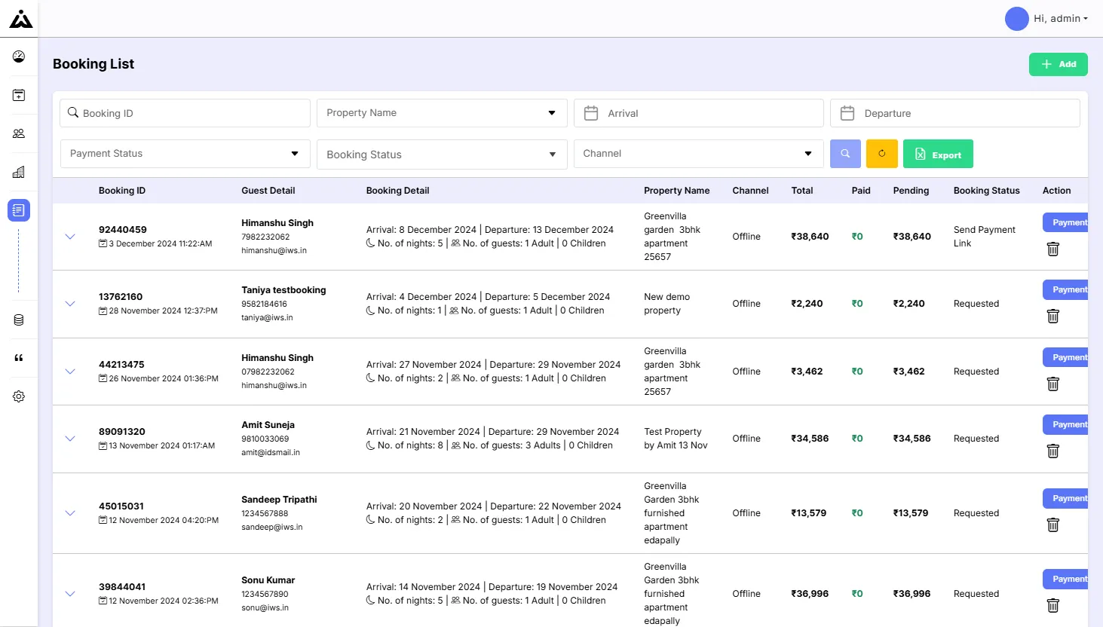Open the Payment Status dropdown
Image resolution: width=1103 pixels, height=627 pixels.
pos(185,154)
